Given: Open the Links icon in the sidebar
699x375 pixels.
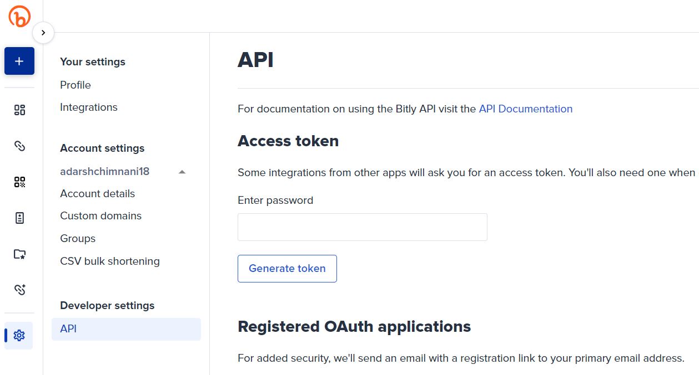Looking at the screenshot, I should point(19,146).
